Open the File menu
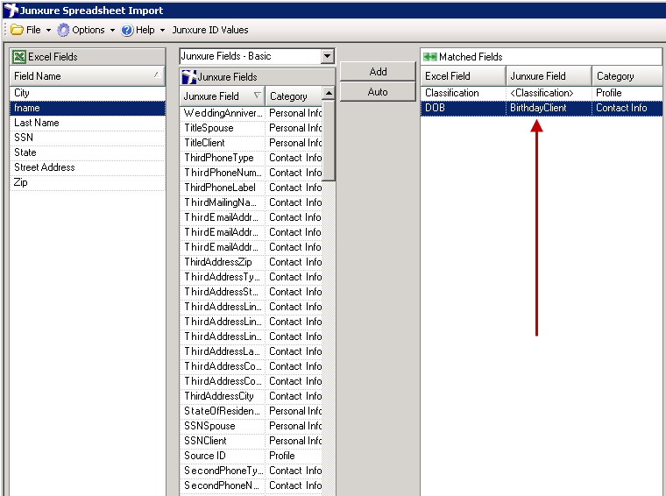This screenshot has width=666, height=496. 33,30
